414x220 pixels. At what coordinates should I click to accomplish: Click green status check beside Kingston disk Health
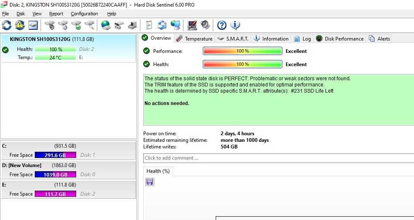coord(5,50)
